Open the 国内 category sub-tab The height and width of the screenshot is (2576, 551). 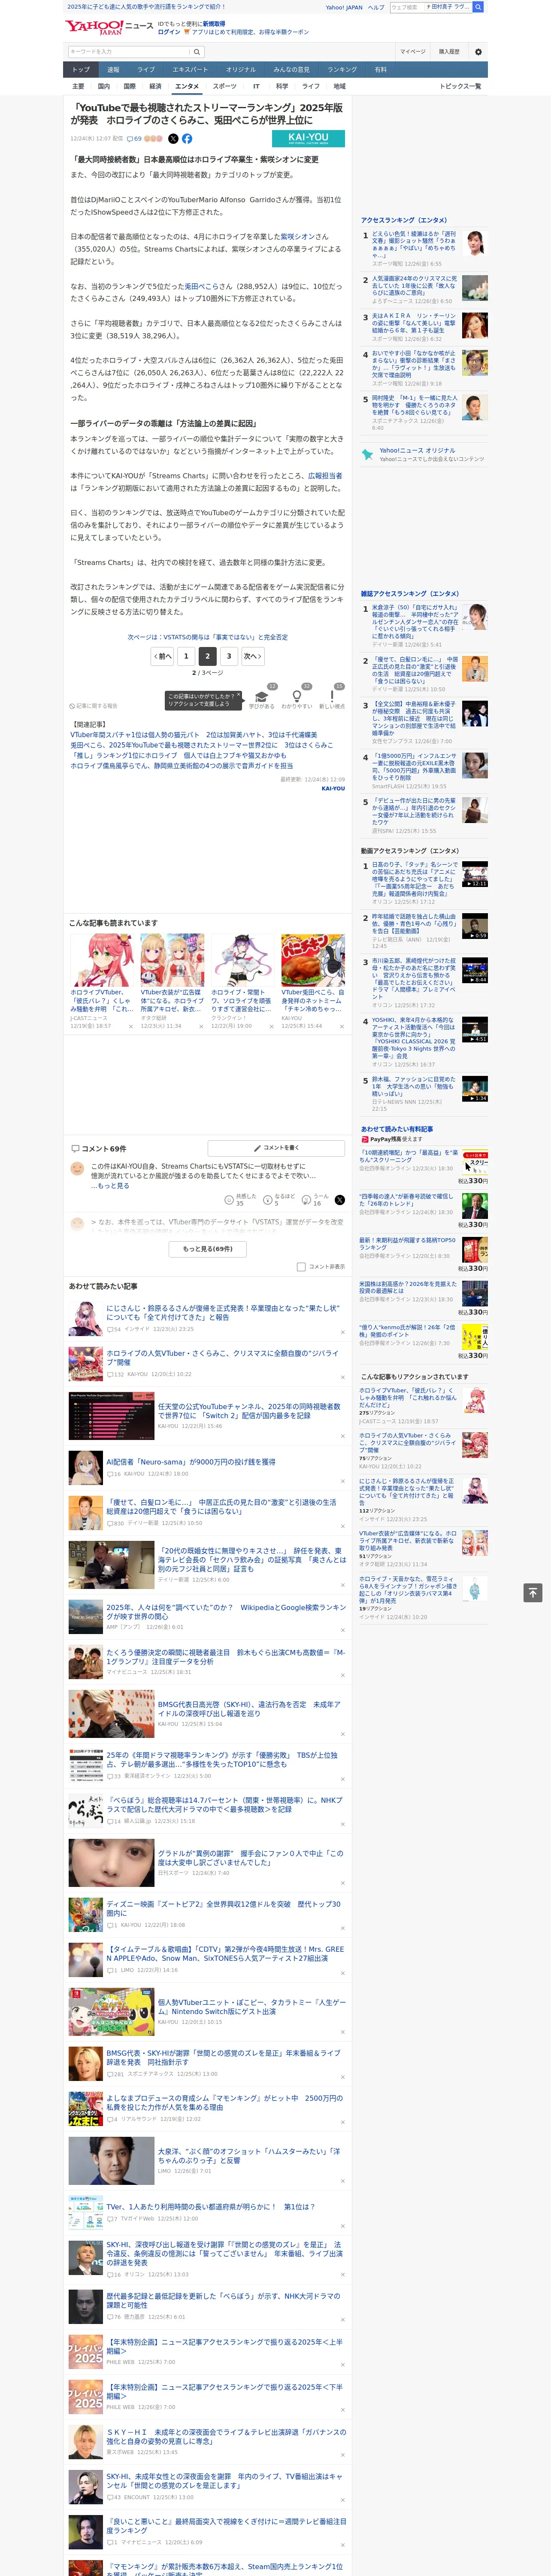pos(104,86)
